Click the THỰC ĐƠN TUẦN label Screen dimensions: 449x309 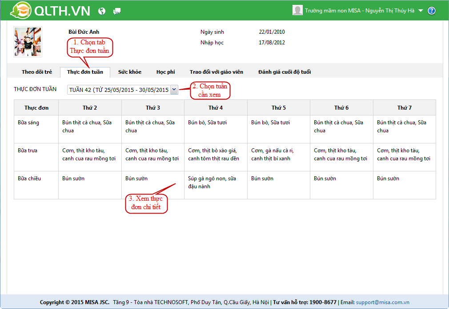click(35, 89)
